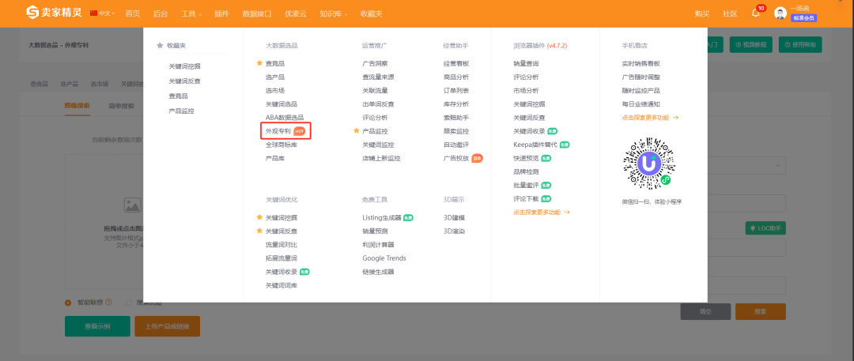
Task: Click the 上传产品或链接 button
Action: [x=167, y=326]
